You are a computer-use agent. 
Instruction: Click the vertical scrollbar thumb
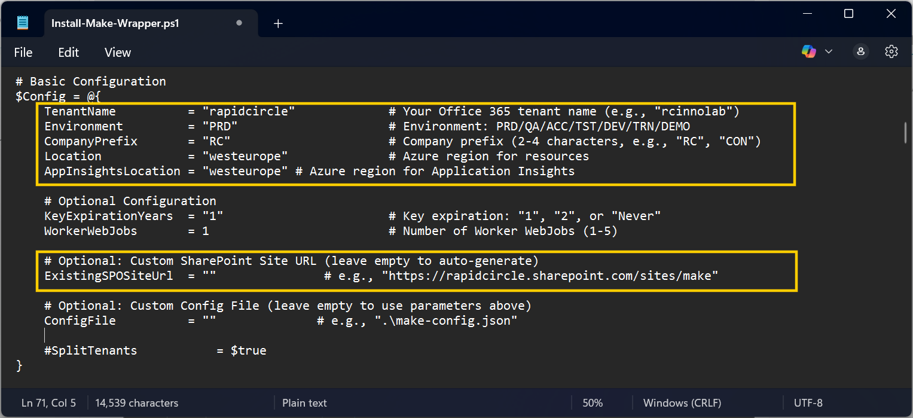tap(905, 129)
